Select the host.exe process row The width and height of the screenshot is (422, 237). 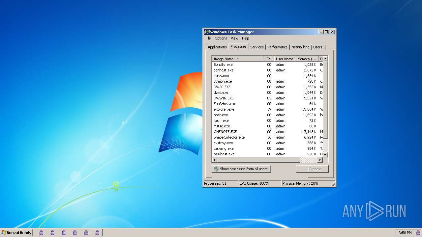[x=267, y=115]
